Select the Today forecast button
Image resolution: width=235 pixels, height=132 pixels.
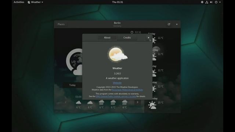tap(72, 85)
